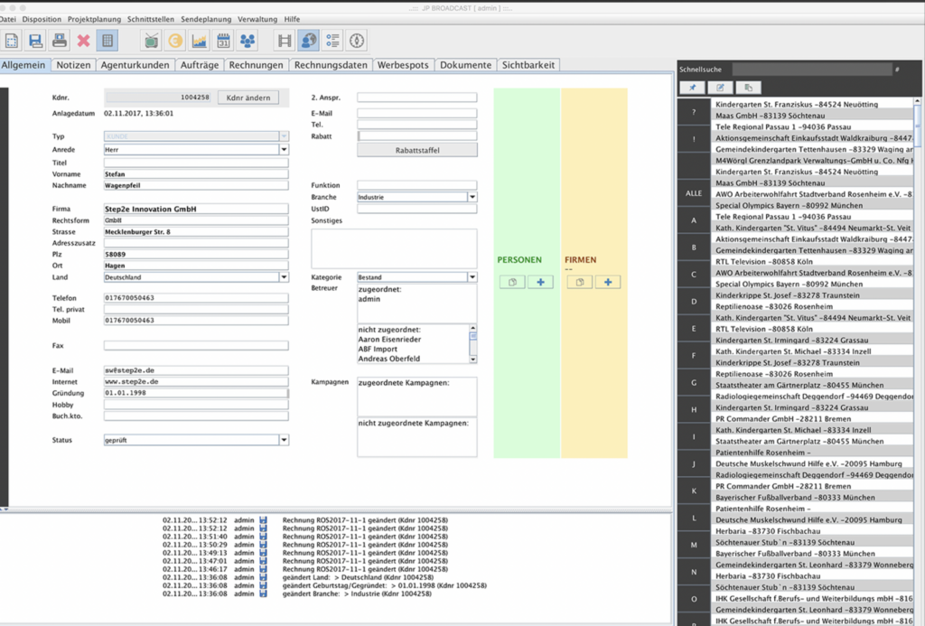This screenshot has height=626, width=925.
Task: Add a person with the PERSONEN plus icon
Action: (540, 282)
